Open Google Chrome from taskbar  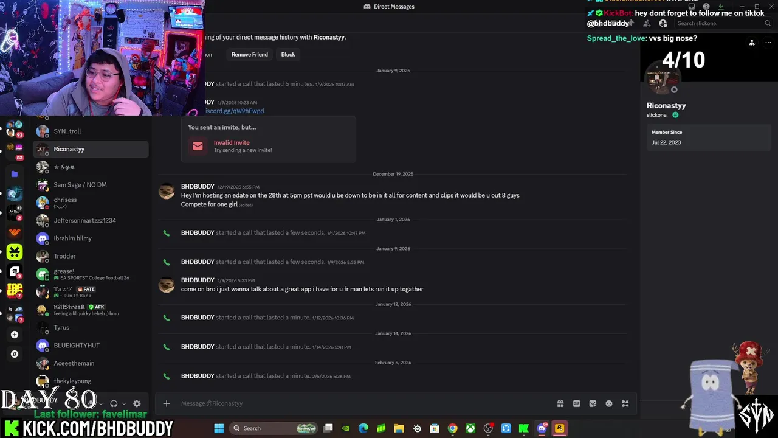(452, 428)
